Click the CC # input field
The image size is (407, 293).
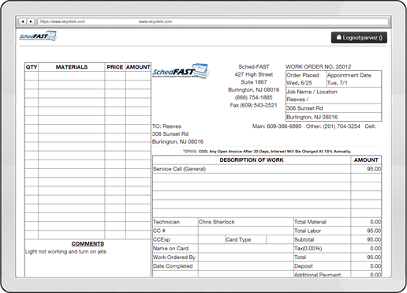(246, 231)
